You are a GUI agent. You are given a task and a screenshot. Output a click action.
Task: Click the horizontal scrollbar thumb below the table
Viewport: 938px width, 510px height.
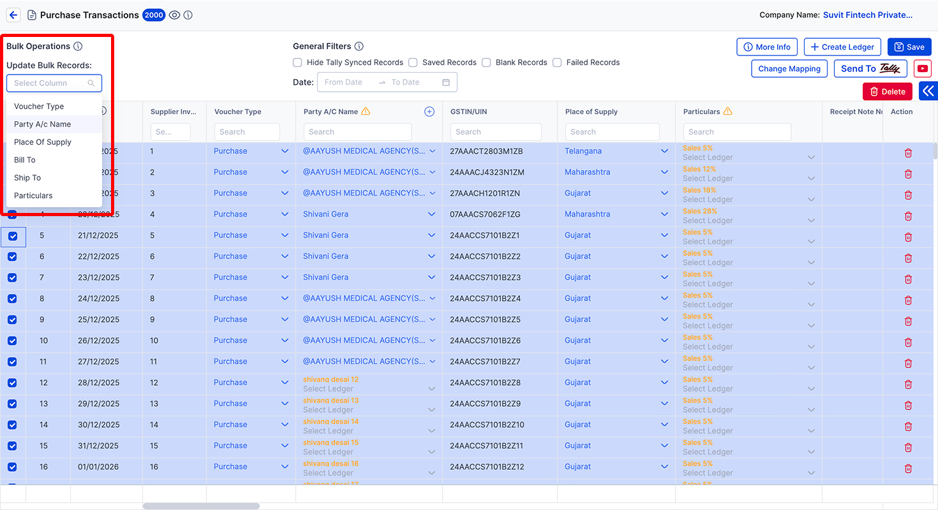pyautogui.click(x=201, y=506)
